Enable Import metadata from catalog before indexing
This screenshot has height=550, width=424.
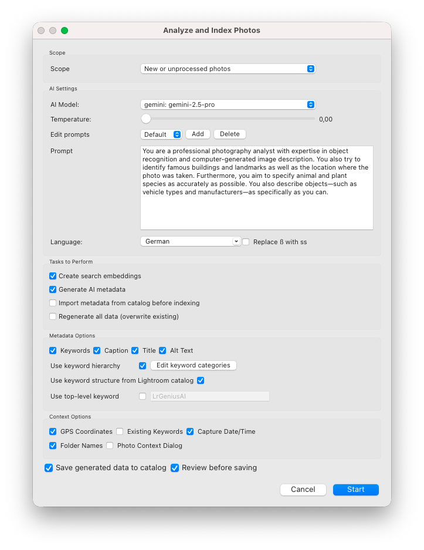(53, 303)
